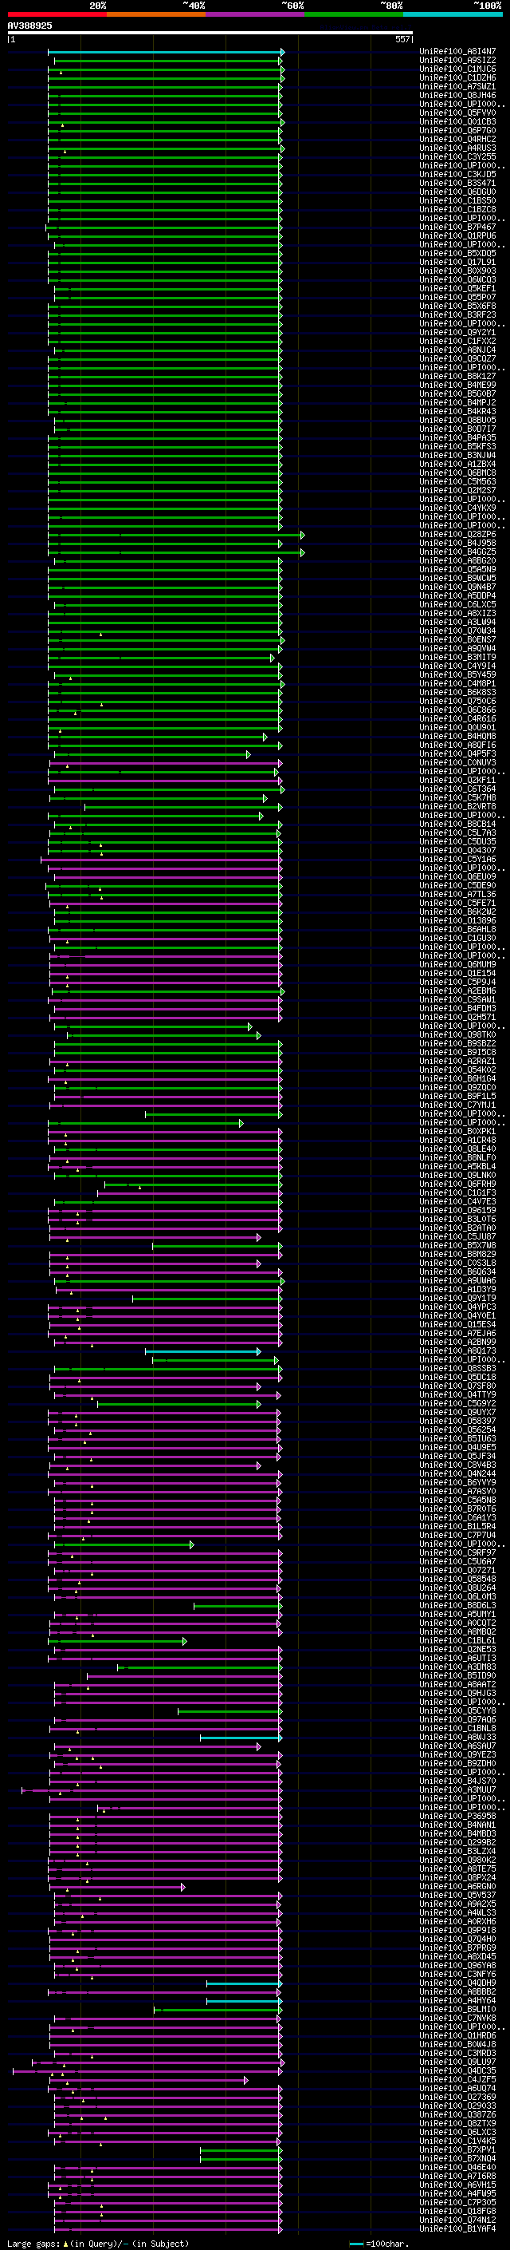
Task: Click hit name UniRef100_C9RF97
Action: click(457, 1553)
